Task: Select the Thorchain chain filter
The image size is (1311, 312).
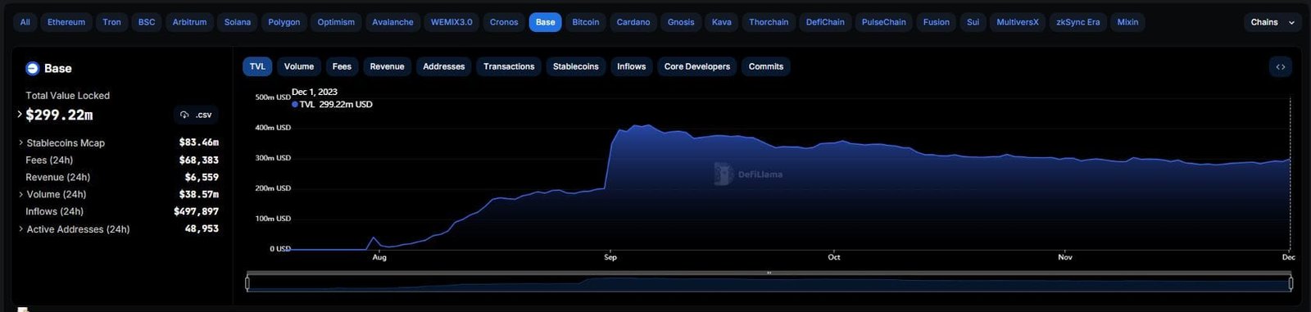Action: (769, 22)
